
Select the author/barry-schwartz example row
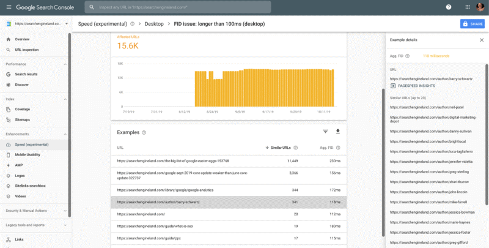[x=229, y=203]
